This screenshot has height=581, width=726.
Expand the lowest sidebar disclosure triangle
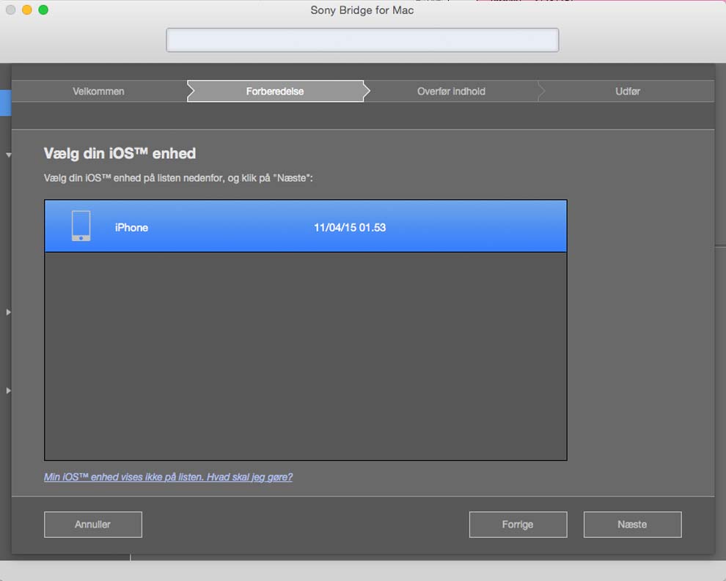8,391
